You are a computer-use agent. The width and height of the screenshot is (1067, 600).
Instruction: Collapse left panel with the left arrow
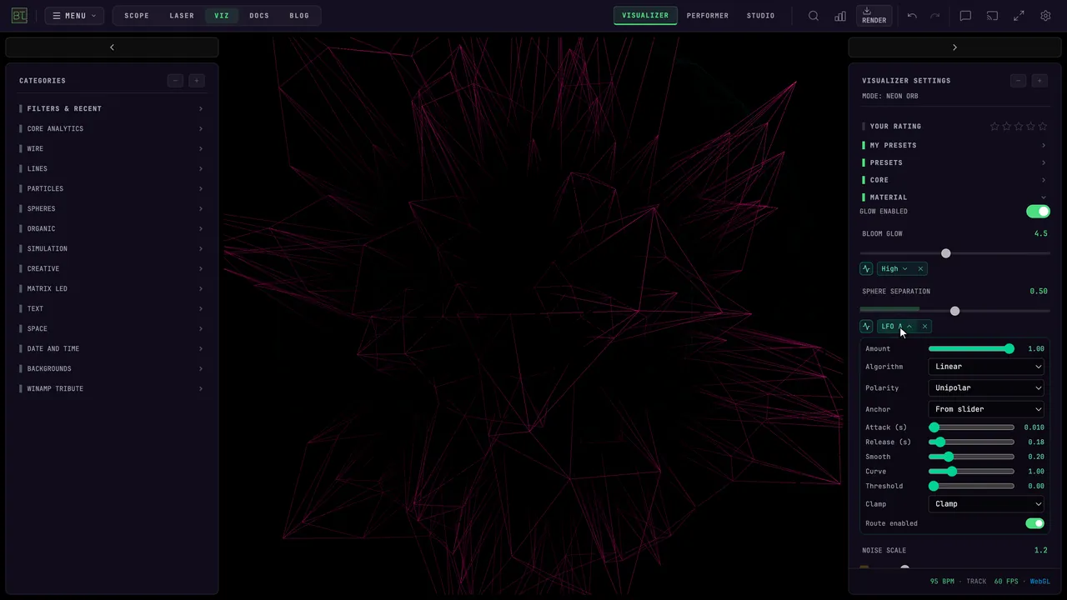112,47
